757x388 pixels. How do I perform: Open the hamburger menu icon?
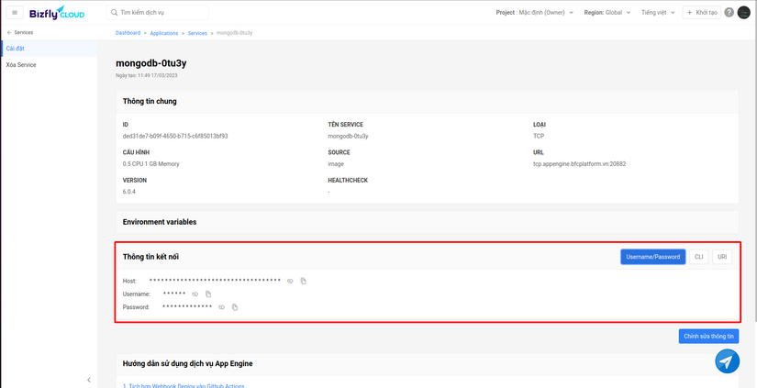pyautogui.click(x=15, y=13)
